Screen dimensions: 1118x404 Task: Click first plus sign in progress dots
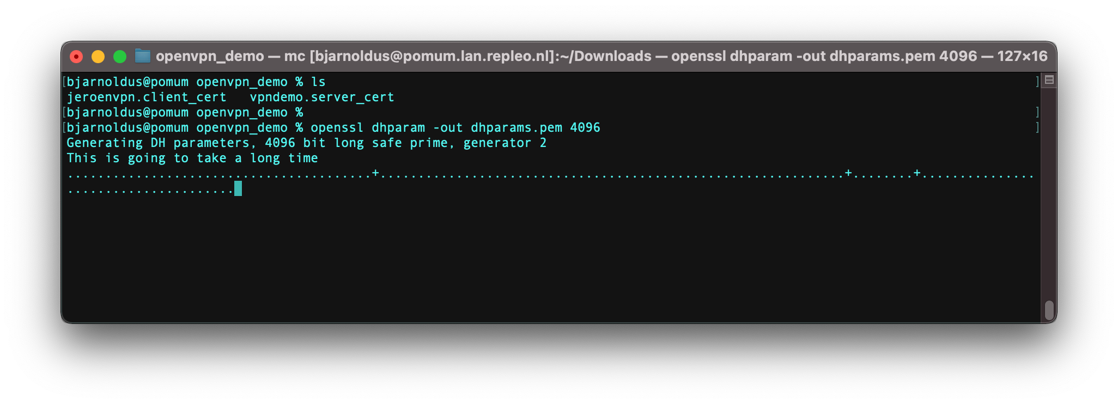point(375,173)
